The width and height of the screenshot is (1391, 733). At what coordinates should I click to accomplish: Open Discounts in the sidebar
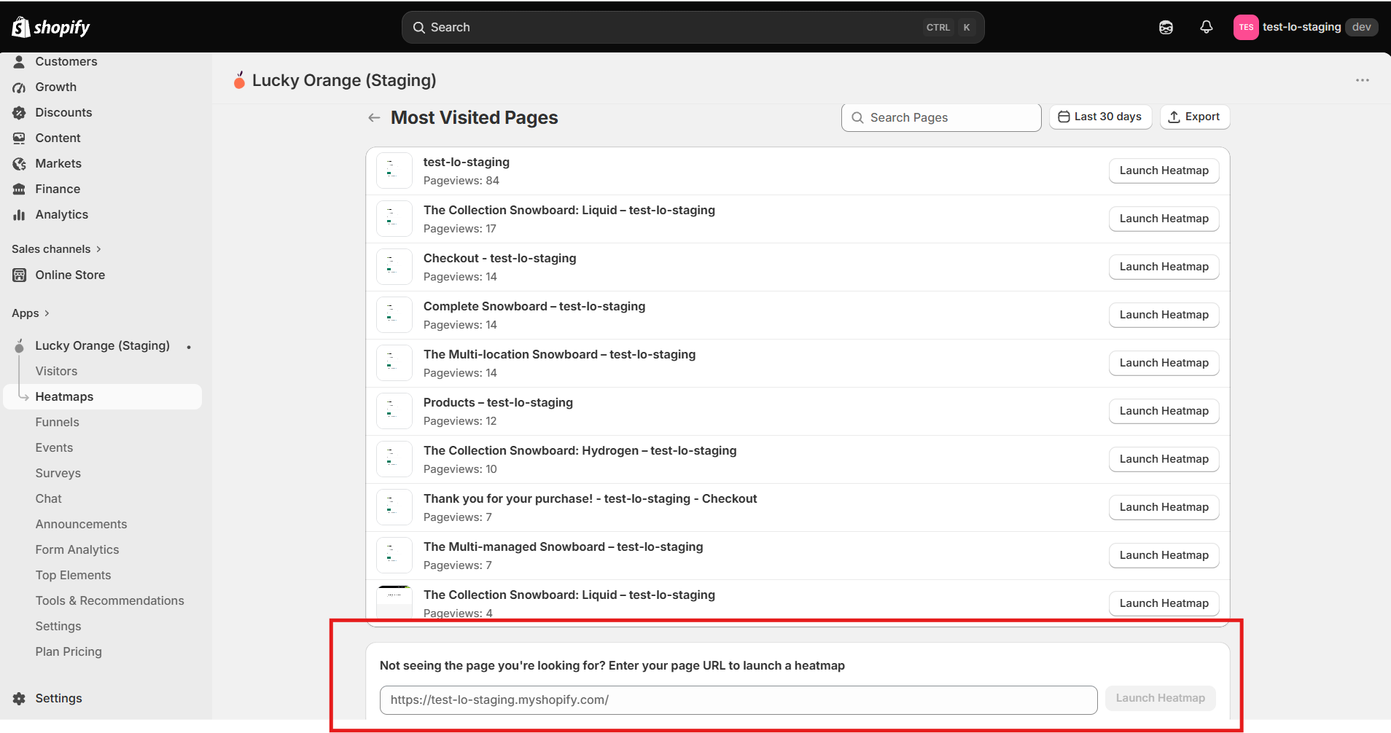coord(63,112)
